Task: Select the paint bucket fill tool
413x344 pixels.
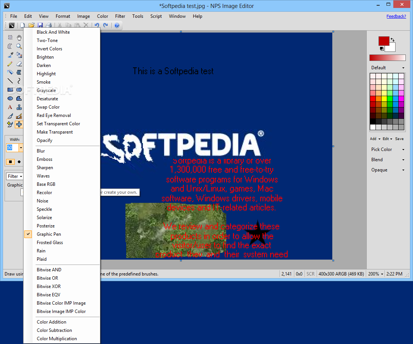Action: [x=19, y=55]
